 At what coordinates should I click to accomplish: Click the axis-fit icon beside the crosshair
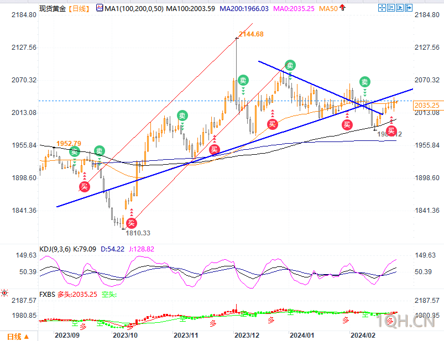click(x=391, y=8)
